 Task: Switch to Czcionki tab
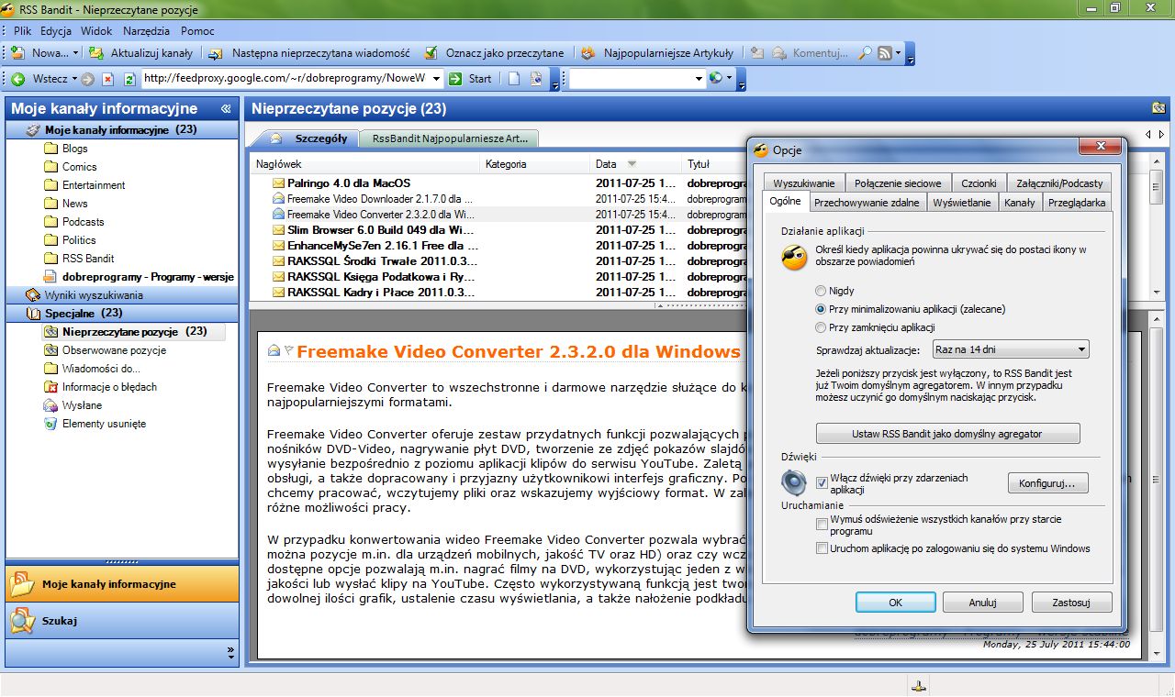tap(979, 183)
